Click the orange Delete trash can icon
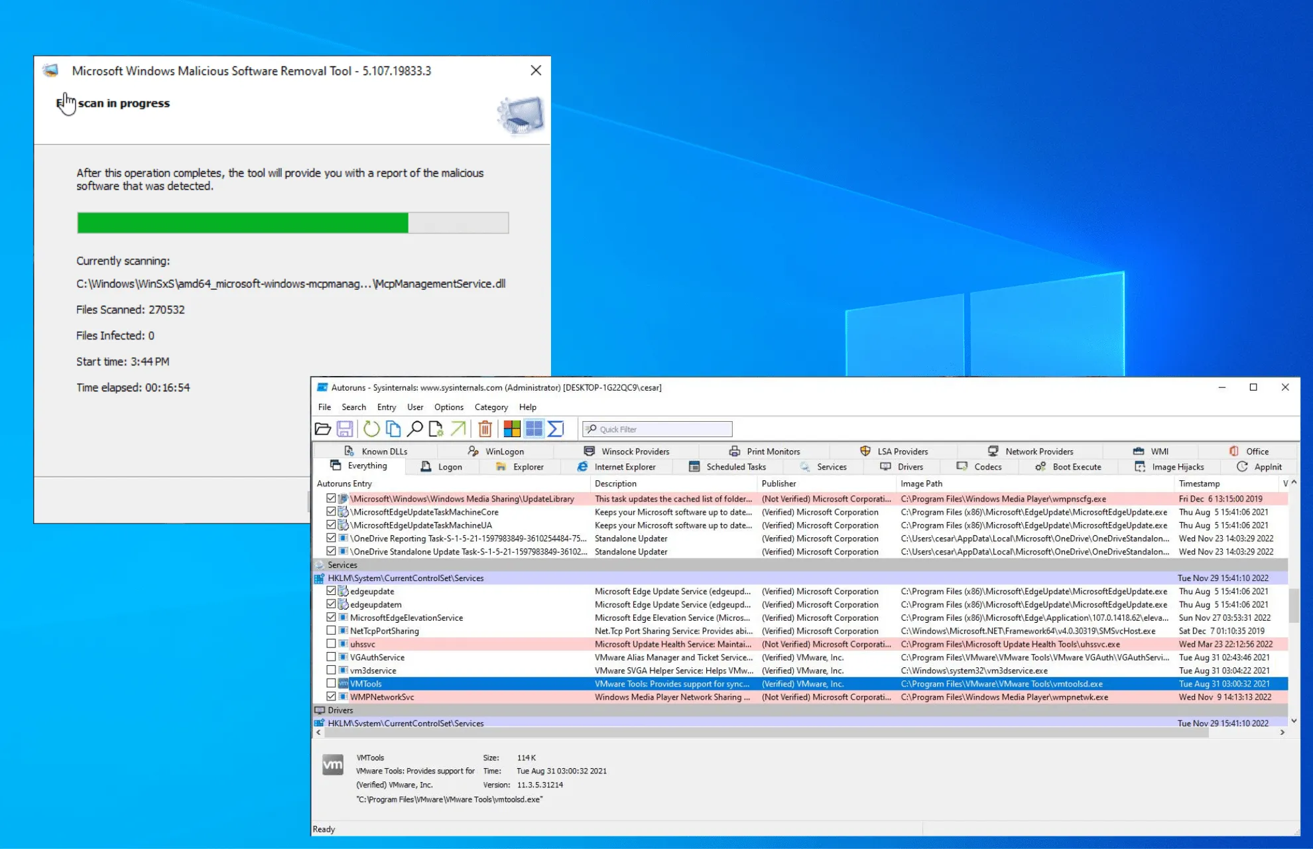The height and width of the screenshot is (849, 1313). [485, 429]
